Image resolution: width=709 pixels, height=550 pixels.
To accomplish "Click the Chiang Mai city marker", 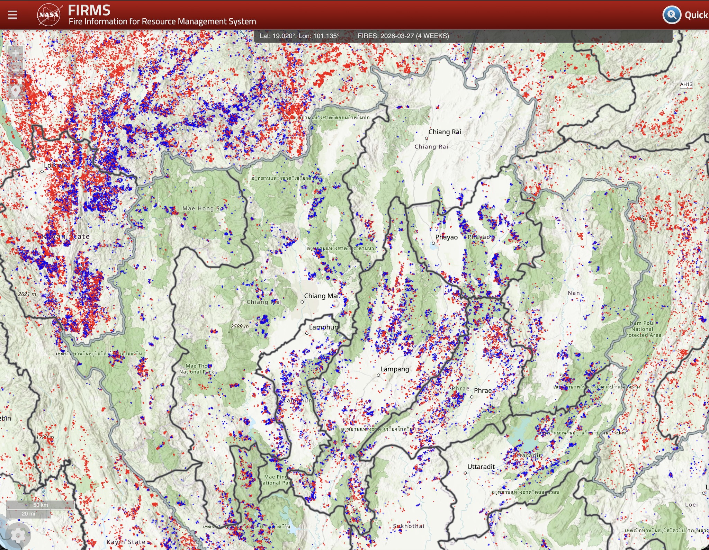I will 302,302.
